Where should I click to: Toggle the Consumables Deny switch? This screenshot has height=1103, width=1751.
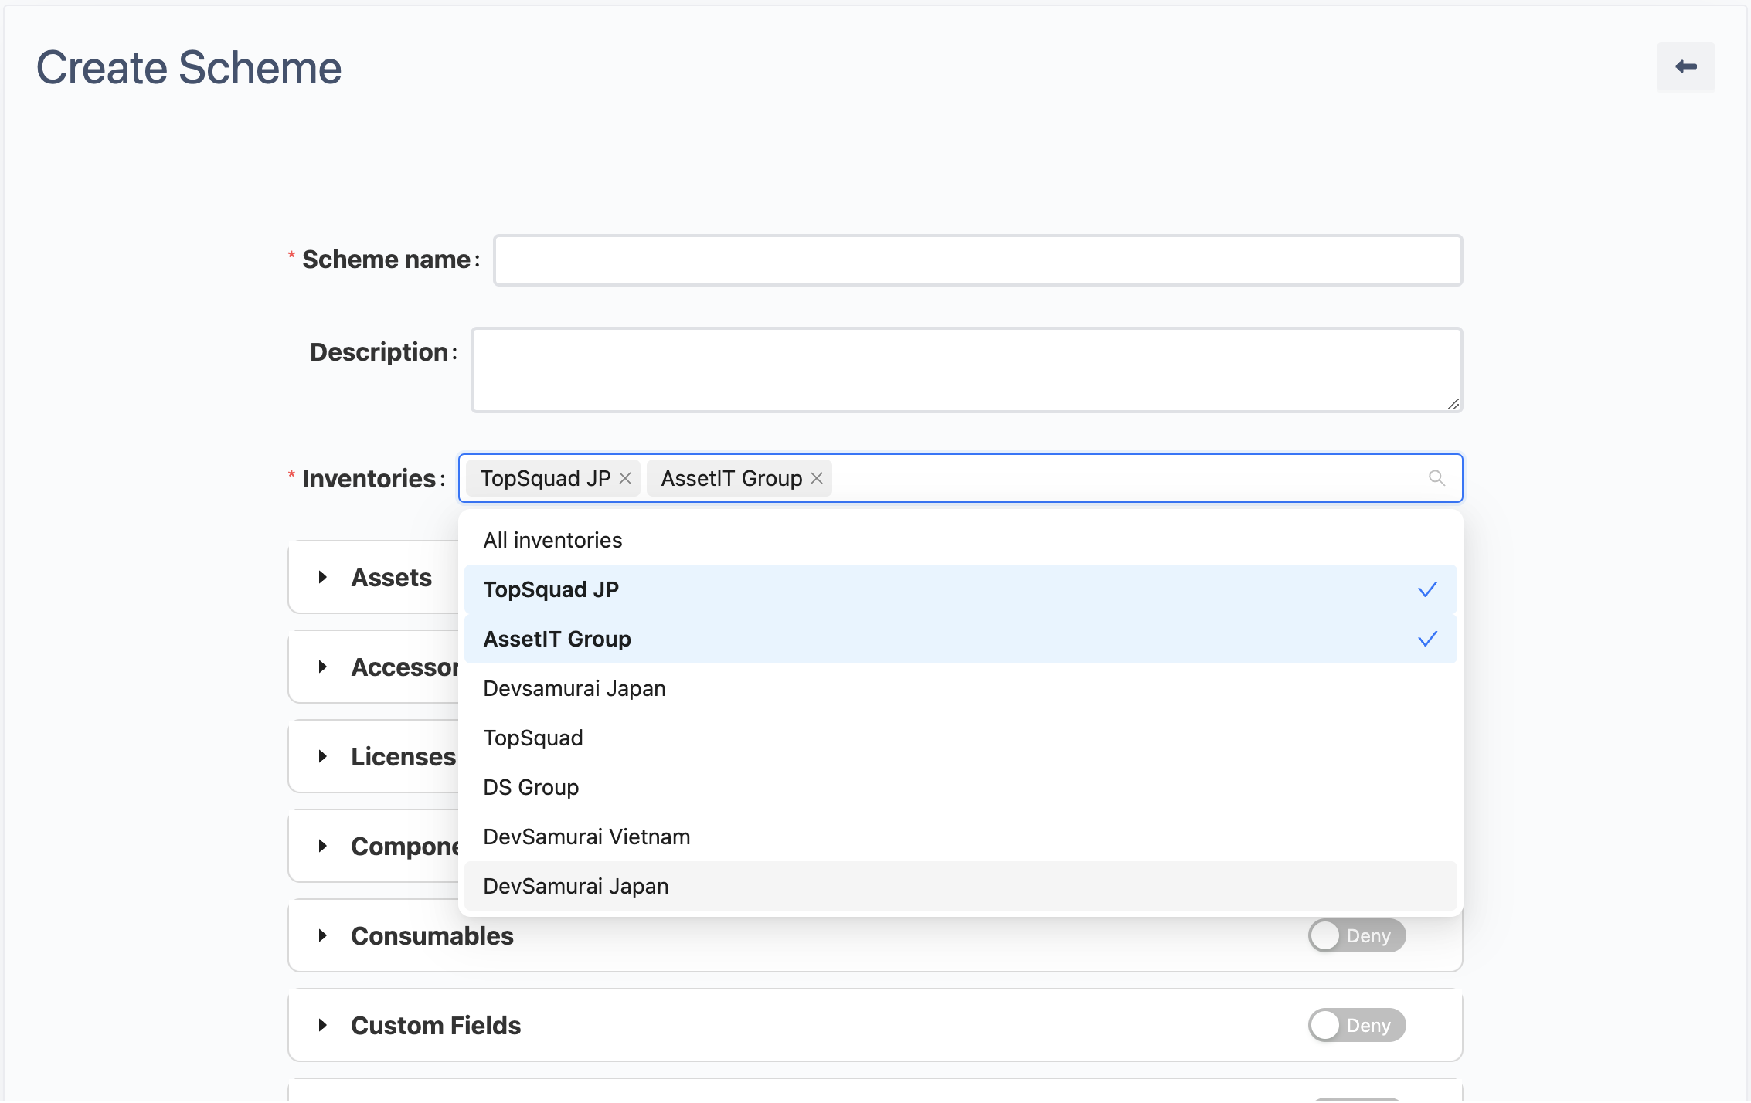point(1356,936)
